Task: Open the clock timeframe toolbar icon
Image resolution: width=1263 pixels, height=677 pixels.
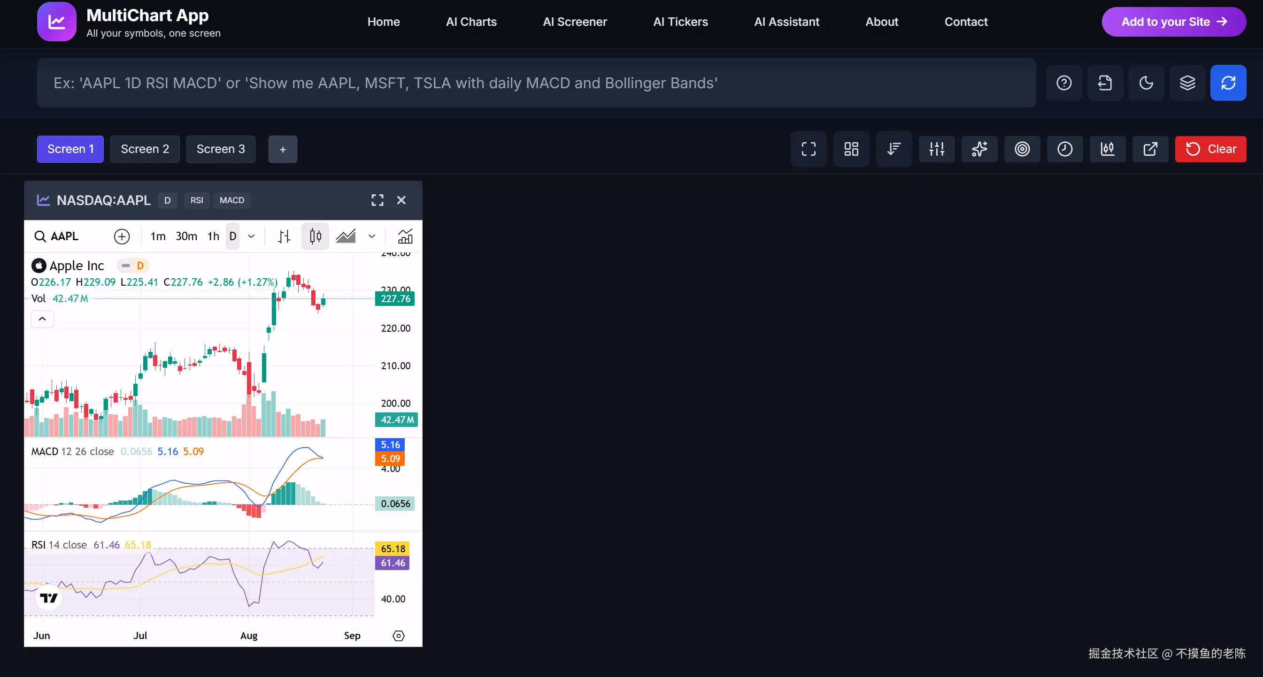Action: [1064, 149]
